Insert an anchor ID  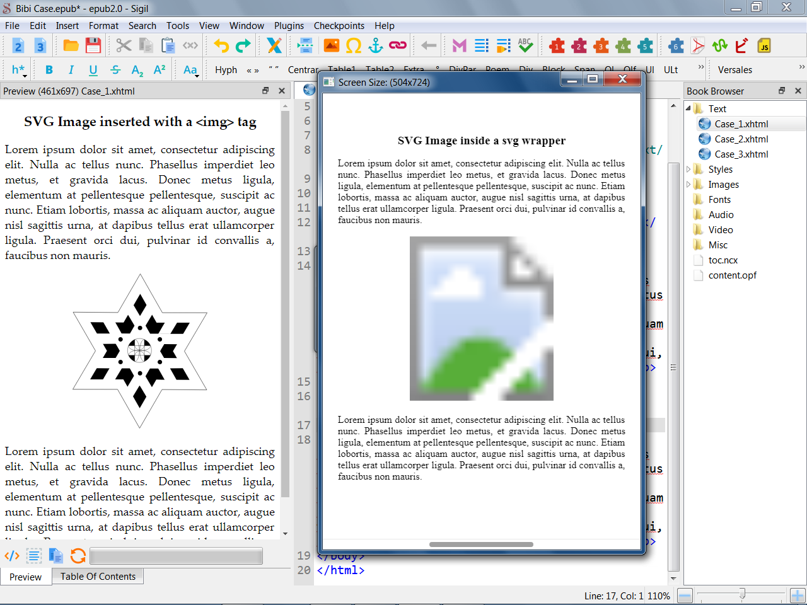pyautogui.click(x=376, y=45)
